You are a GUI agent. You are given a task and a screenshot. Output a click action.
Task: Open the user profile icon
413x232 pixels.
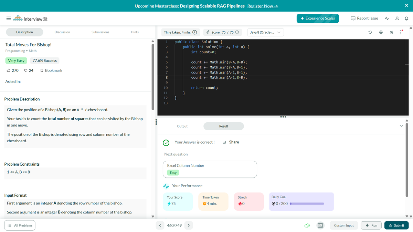point(397,19)
